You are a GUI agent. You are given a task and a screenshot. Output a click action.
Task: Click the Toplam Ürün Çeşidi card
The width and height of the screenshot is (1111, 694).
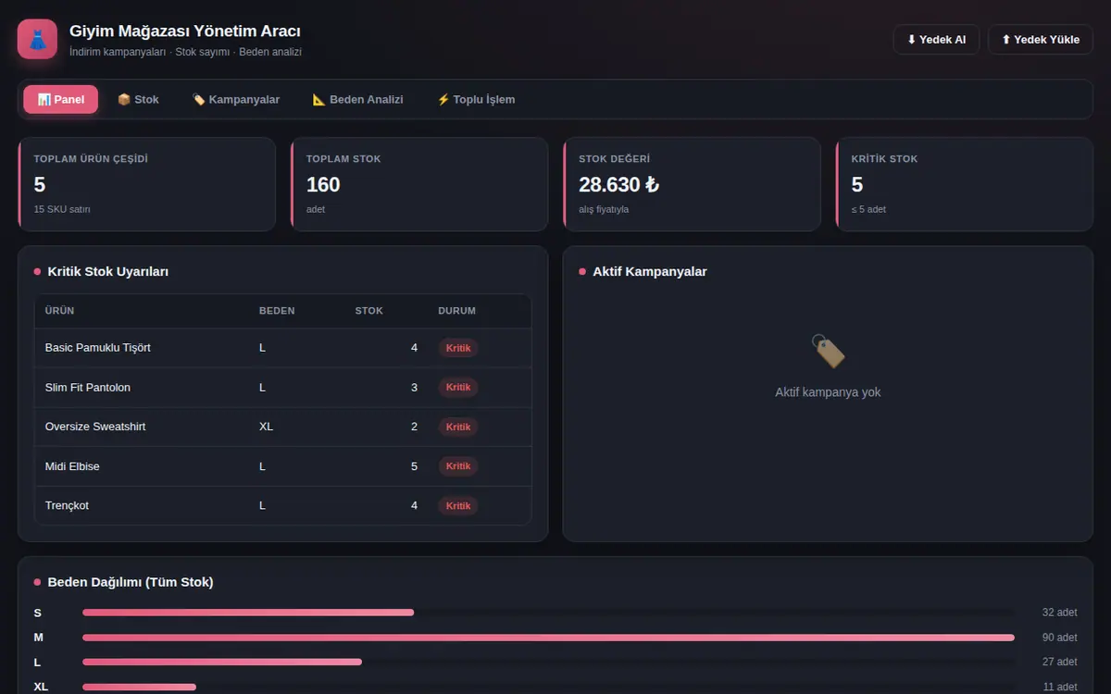(x=146, y=184)
